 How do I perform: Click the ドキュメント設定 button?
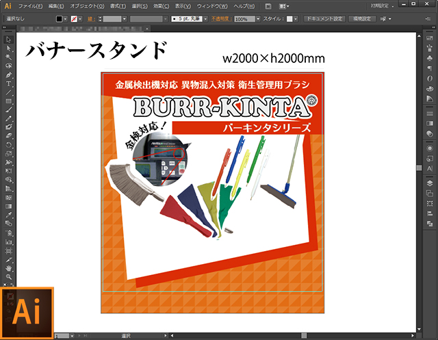click(x=326, y=18)
